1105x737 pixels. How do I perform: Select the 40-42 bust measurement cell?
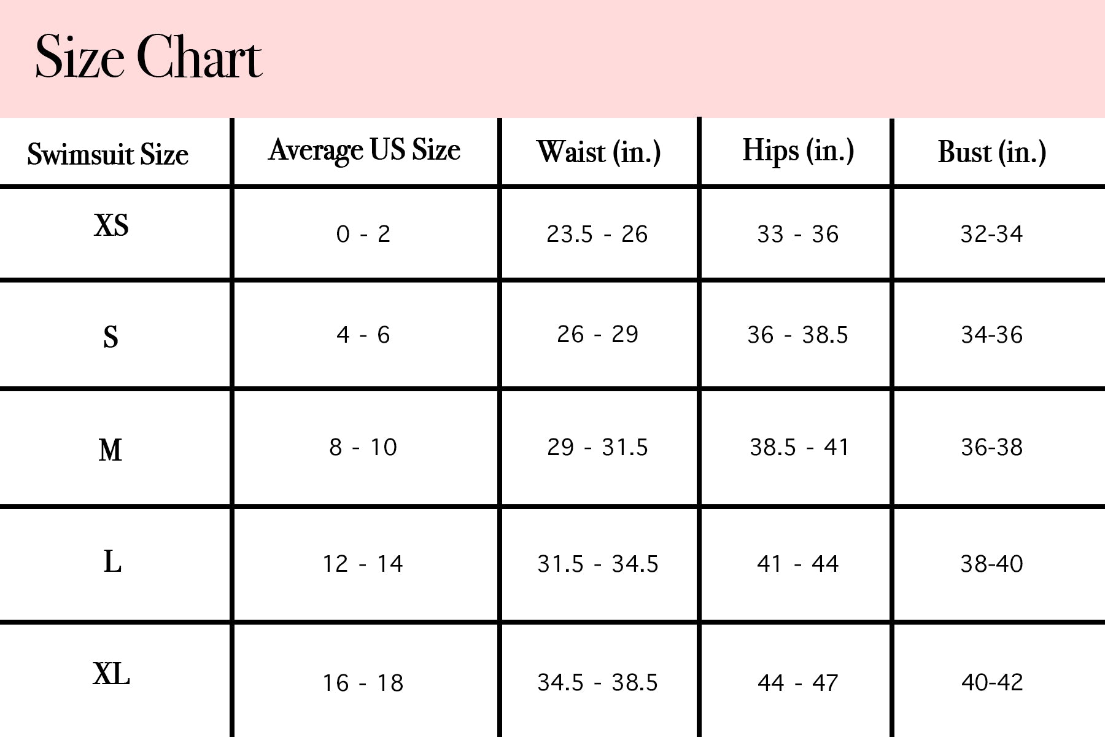point(992,682)
